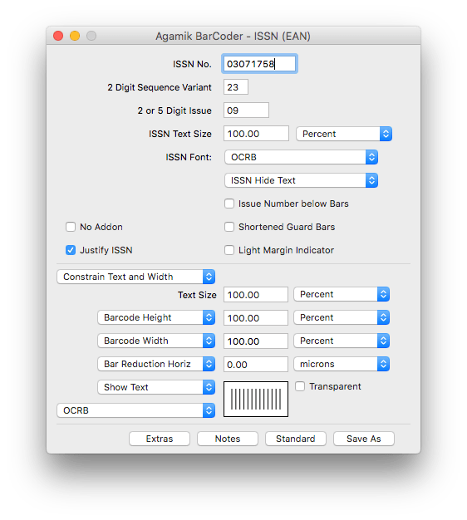Check the No Addon checkbox
The height and width of the screenshot is (520, 467).
click(71, 227)
